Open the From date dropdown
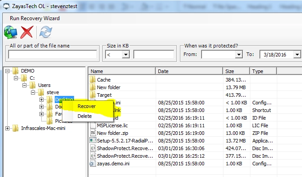Image resolution: width=302 pixels, height=177 pixels. tap(239, 55)
